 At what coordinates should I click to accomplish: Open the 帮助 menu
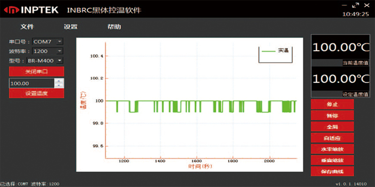point(114,27)
